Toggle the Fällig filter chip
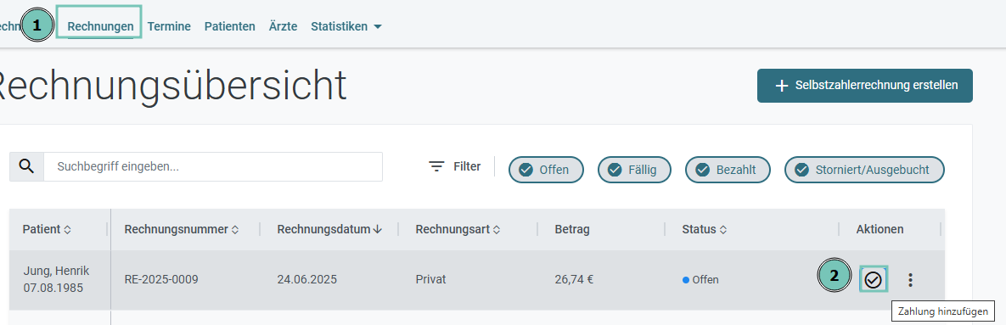Image resolution: width=1006 pixels, height=325 pixels. 634,170
